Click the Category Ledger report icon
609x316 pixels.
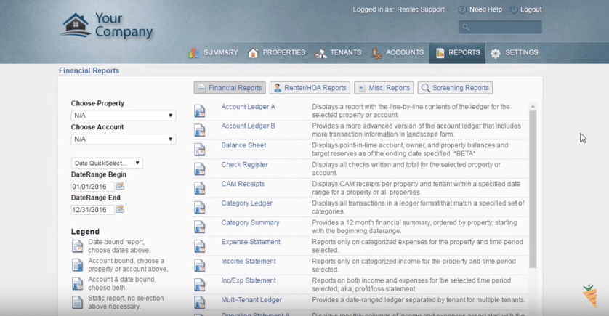click(x=200, y=208)
